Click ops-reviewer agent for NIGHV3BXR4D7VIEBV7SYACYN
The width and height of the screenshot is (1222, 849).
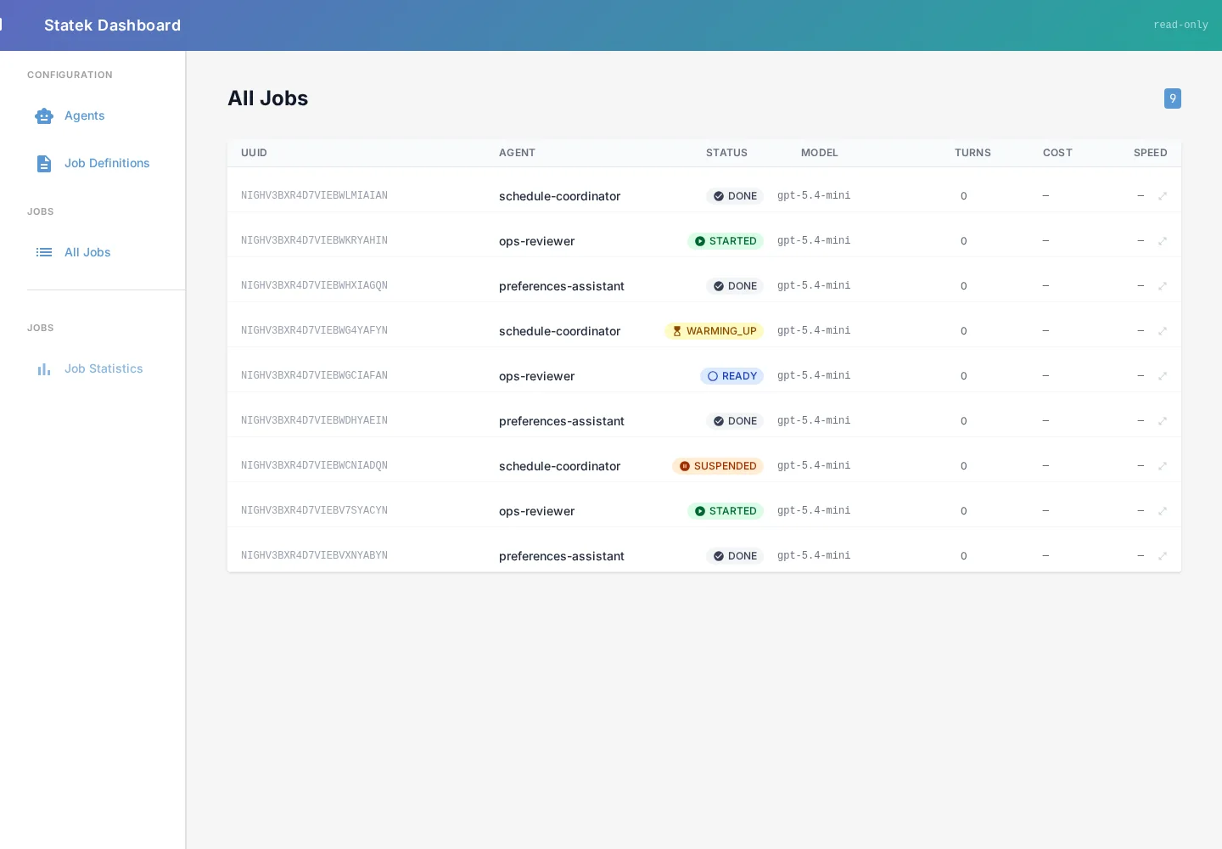pyautogui.click(x=536, y=511)
